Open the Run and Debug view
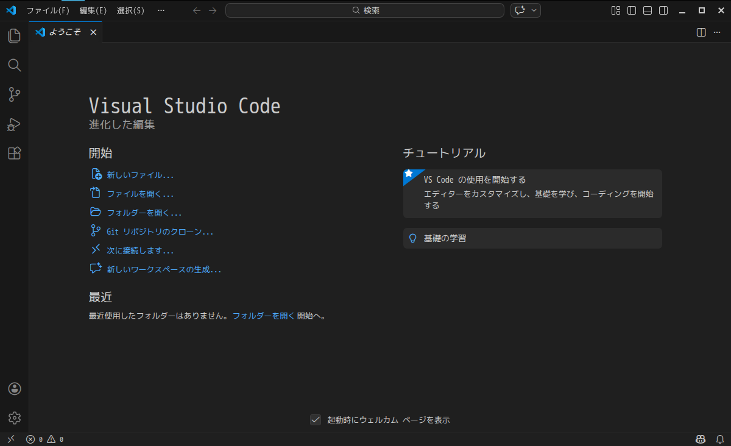731x446 pixels. click(14, 124)
